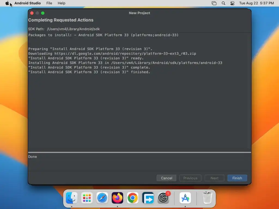The height and width of the screenshot is (209, 279).
Task: Open the blue arrow app in Dock
Action: [x=148, y=198]
